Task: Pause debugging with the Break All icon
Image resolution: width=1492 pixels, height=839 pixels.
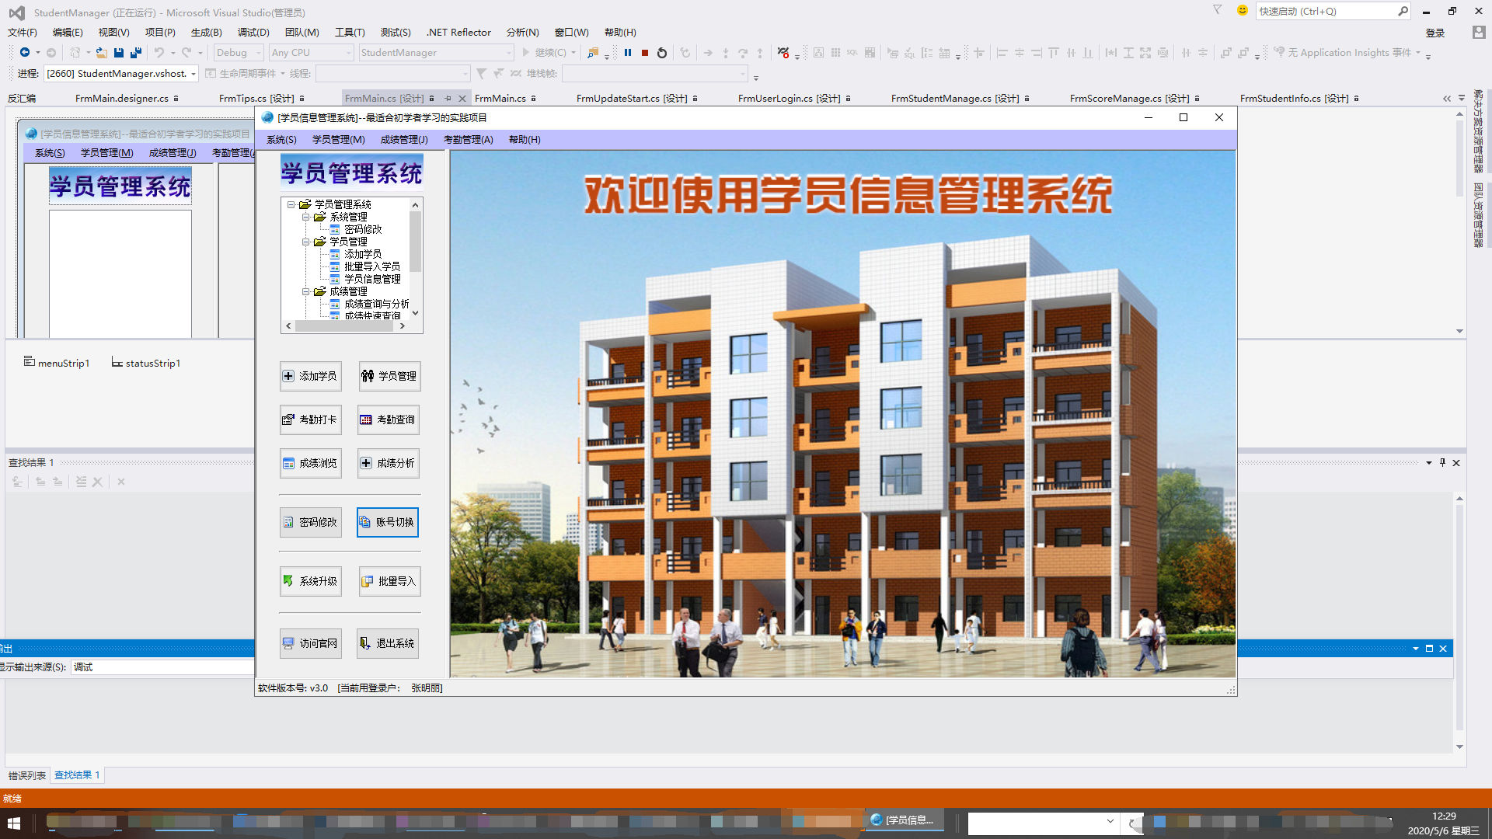Action: 628,53
